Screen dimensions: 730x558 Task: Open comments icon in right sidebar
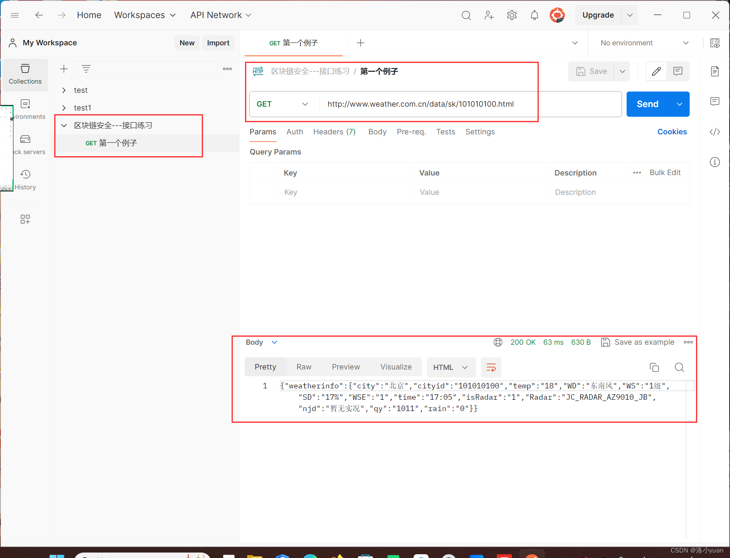click(715, 102)
